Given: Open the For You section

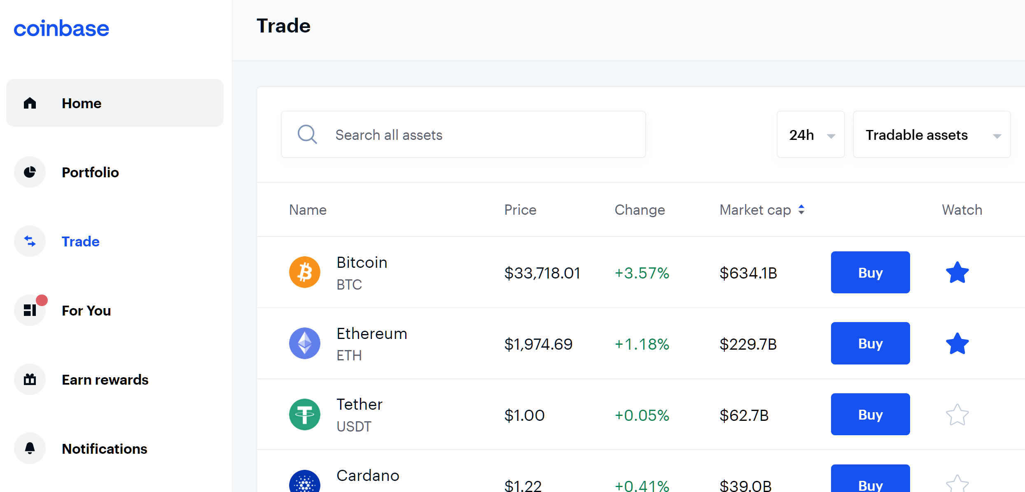Looking at the screenshot, I should [x=86, y=311].
